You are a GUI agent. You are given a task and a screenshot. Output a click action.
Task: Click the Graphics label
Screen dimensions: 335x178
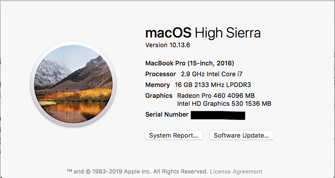tap(159, 96)
